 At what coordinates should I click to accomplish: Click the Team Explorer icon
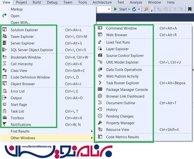(5, 36)
